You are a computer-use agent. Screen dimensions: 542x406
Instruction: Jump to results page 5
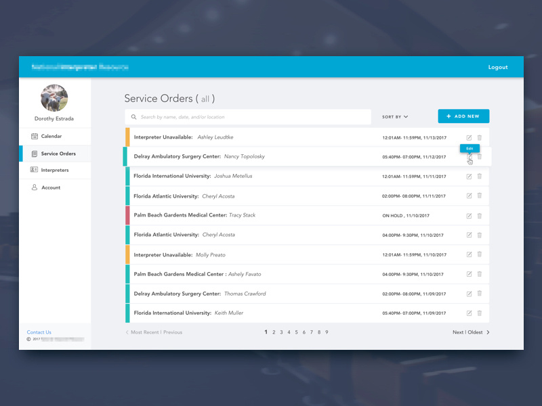click(x=296, y=332)
